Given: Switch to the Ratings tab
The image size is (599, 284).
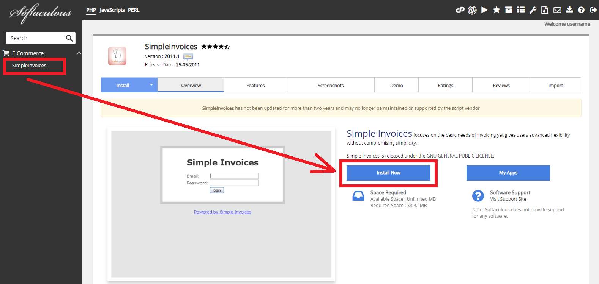Looking at the screenshot, I should (445, 85).
